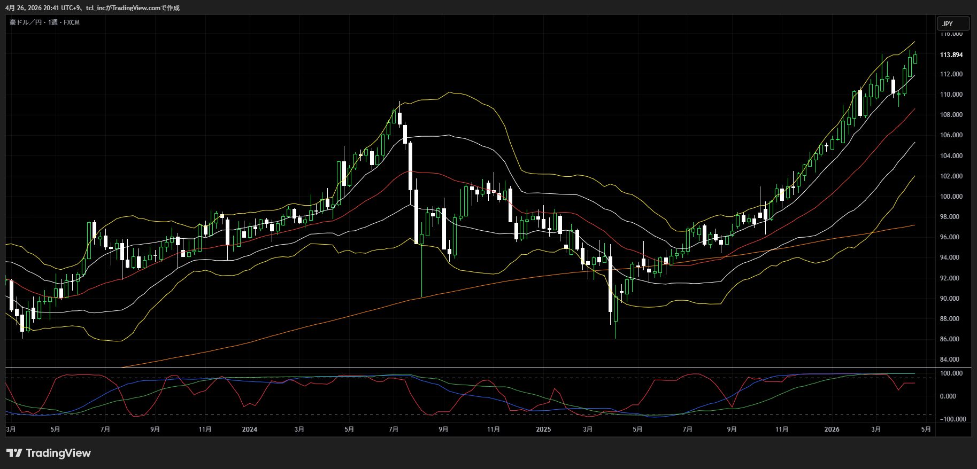Click the April 2025 lowest wick candle
This screenshot has height=469, width=977.
click(616, 326)
